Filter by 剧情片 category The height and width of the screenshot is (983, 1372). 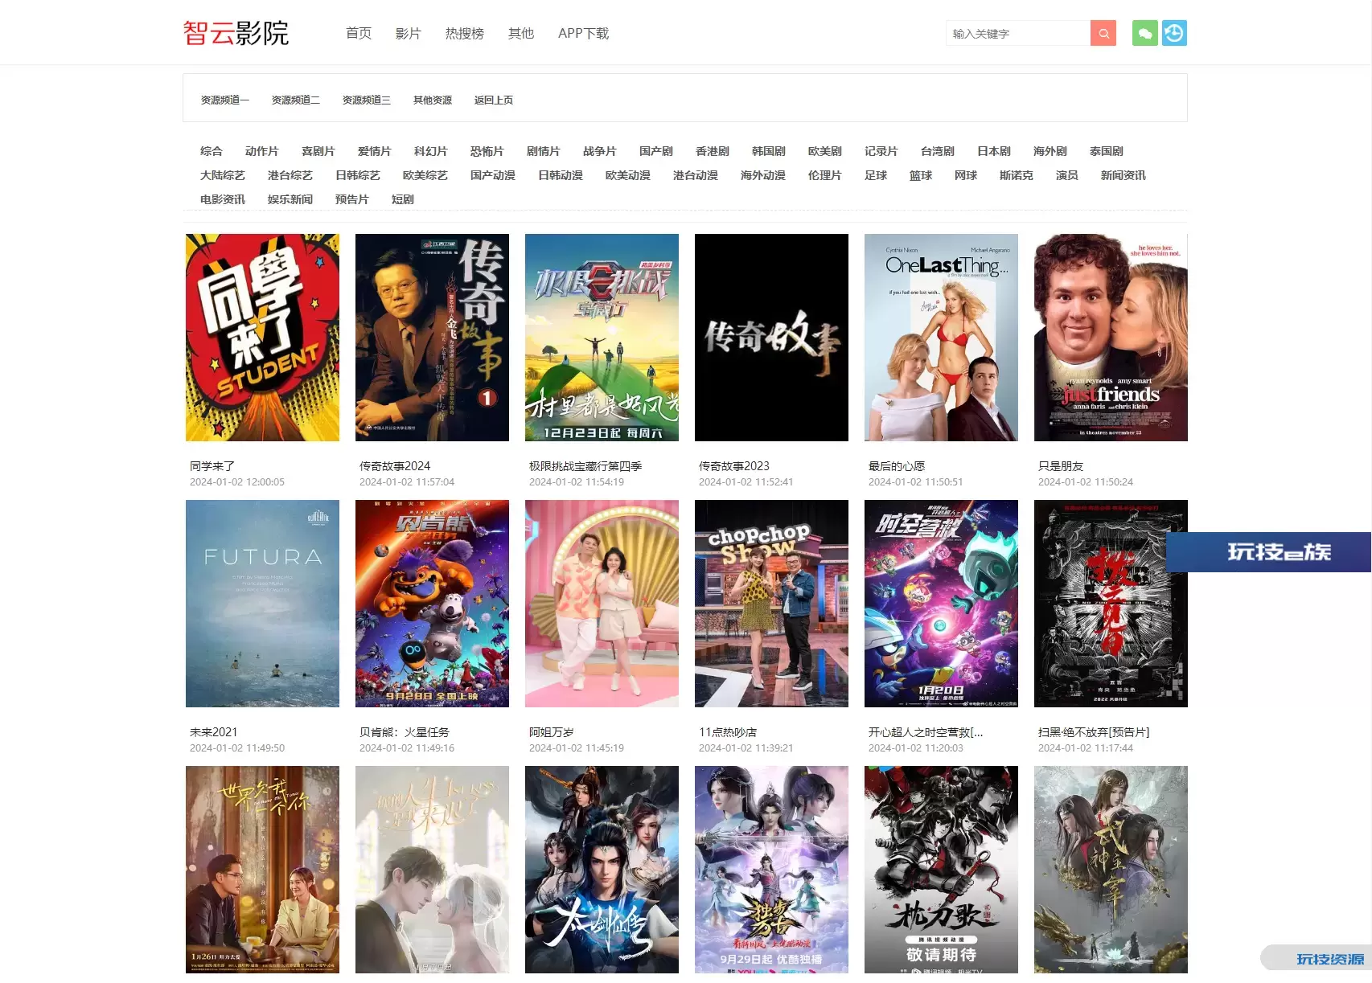click(x=544, y=151)
